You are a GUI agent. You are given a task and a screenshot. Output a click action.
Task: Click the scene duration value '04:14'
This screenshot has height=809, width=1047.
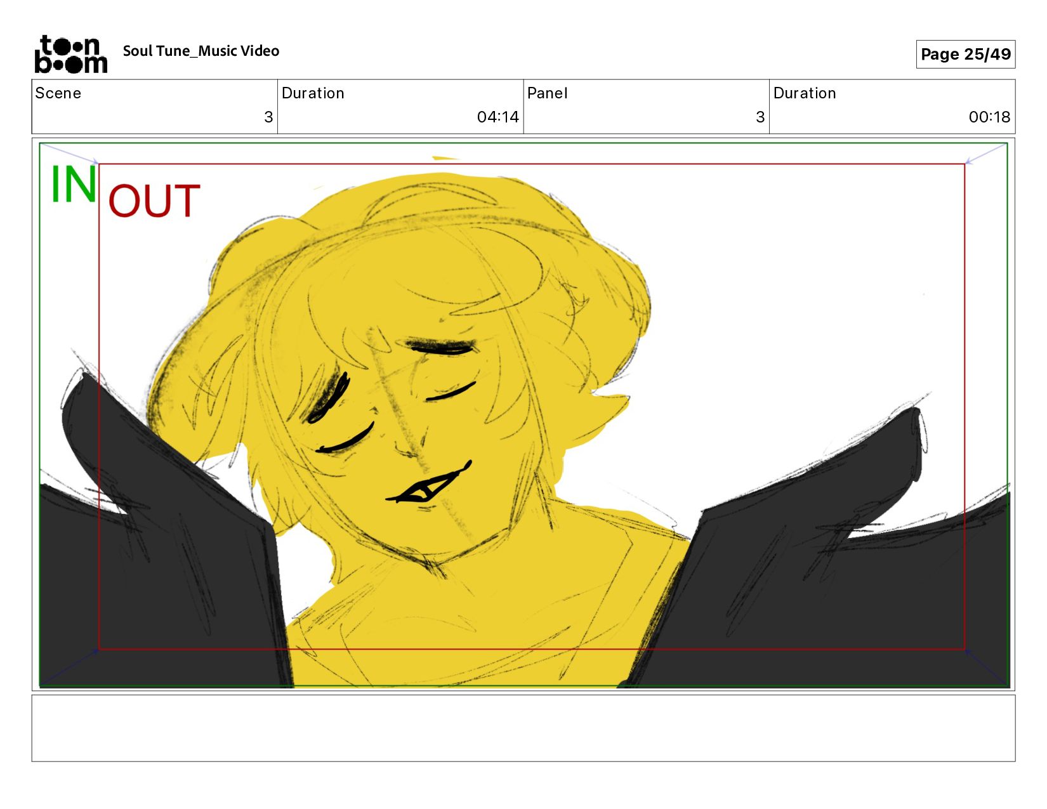[497, 117]
